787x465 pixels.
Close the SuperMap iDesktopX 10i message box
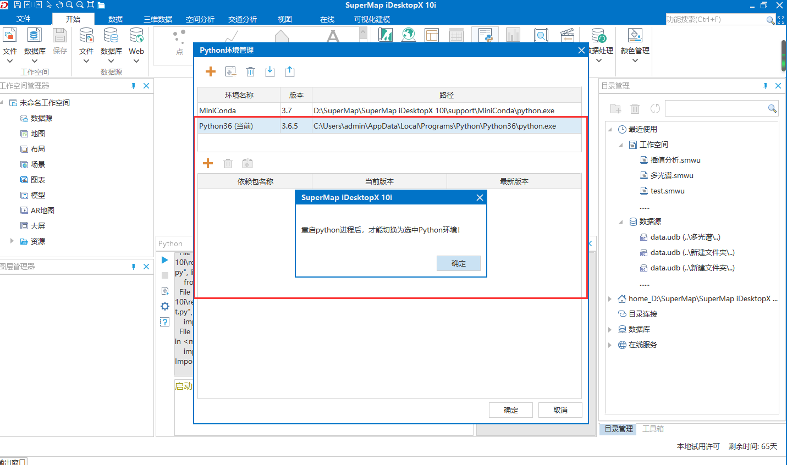(480, 197)
